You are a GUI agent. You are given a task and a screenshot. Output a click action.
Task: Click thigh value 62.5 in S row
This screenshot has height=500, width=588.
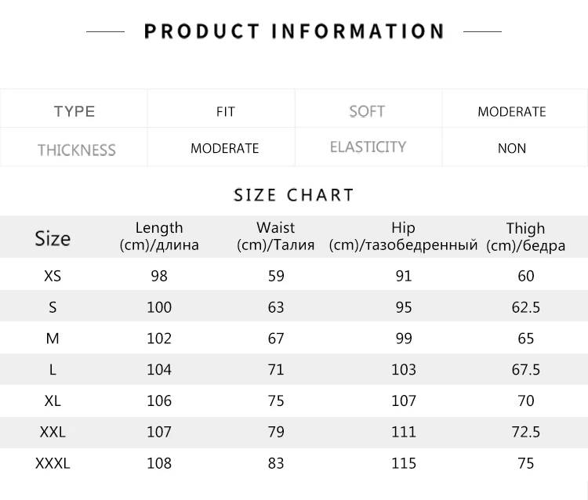[x=526, y=307]
